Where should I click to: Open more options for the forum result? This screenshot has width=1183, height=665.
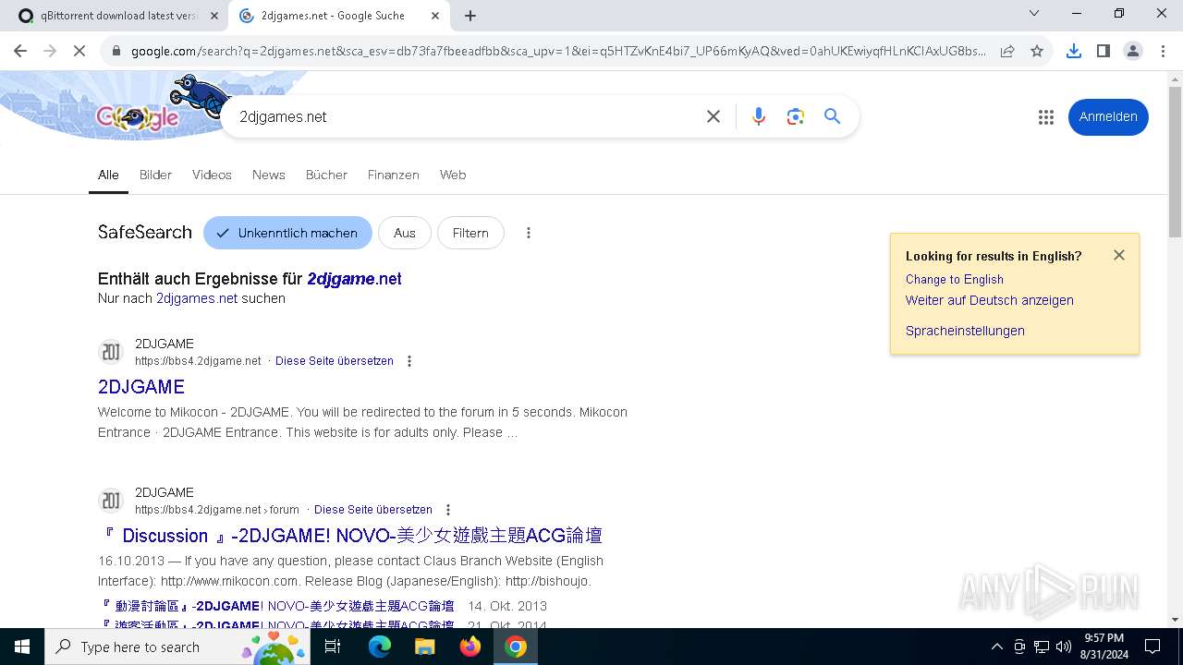(448, 510)
